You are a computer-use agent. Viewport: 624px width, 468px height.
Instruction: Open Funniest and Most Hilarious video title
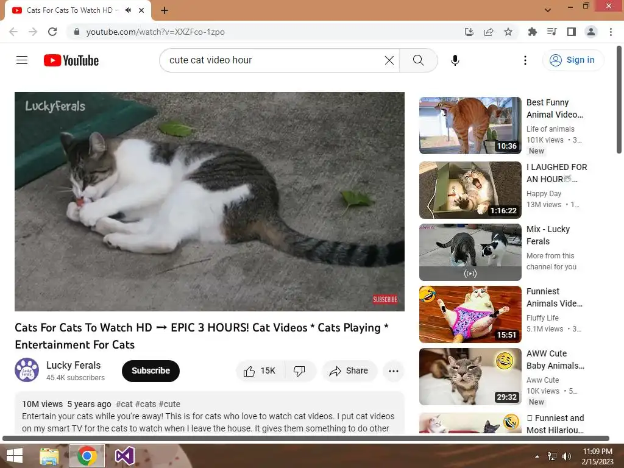click(556, 424)
